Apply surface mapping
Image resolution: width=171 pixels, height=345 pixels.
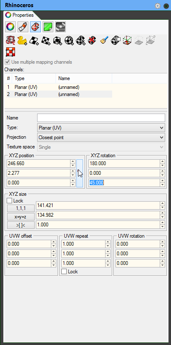(34, 41)
